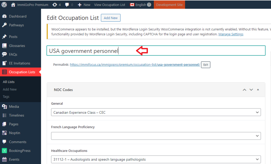Screen dimensions: 271x164
Task: Click the Manage Settings link
Action: tap(231, 34)
